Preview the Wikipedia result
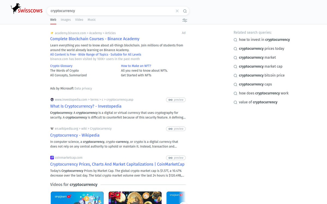327x204 pixels. point(176,129)
